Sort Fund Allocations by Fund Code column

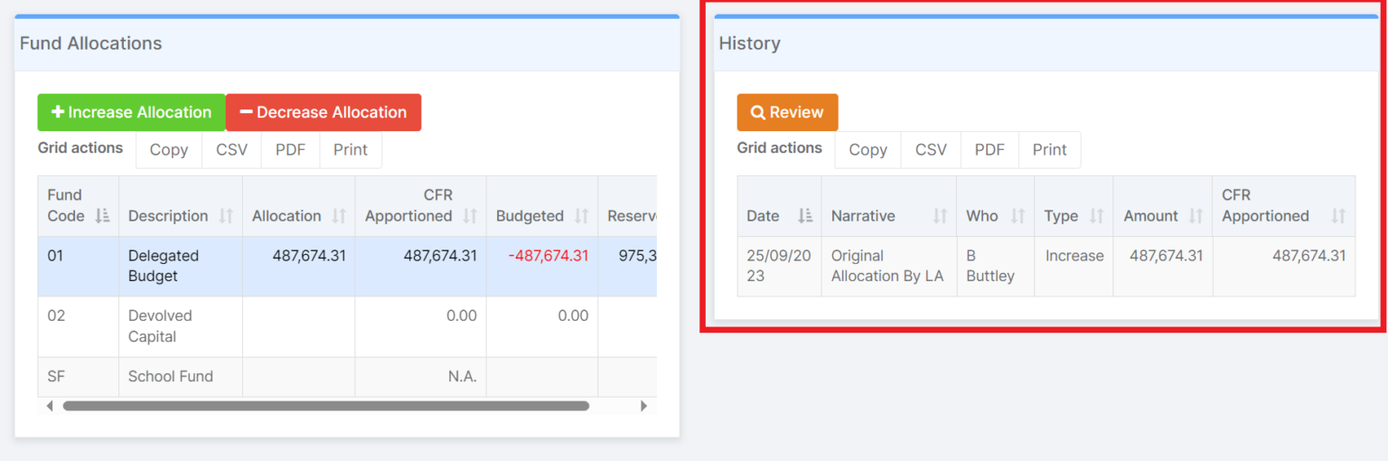coord(101,216)
